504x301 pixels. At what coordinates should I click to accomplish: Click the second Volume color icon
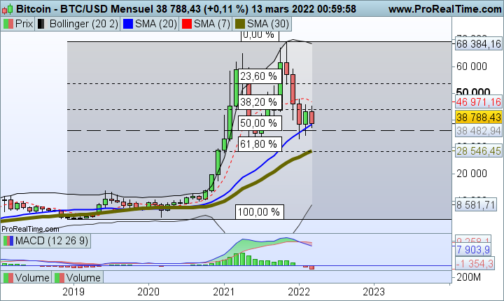coord(59,278)
